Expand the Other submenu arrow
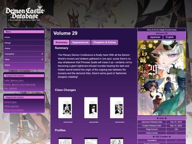 pos(42,59)
